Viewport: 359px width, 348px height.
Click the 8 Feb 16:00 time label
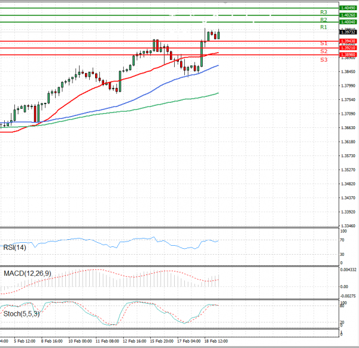51,341
